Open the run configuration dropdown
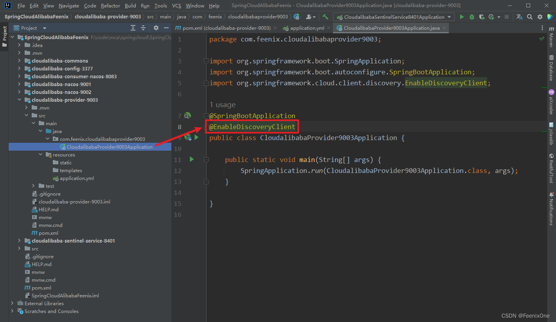556x322 pixels. coord(394,17)
